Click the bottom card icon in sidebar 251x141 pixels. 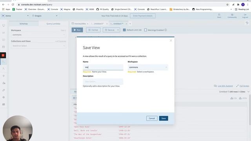tap(4, 105)
